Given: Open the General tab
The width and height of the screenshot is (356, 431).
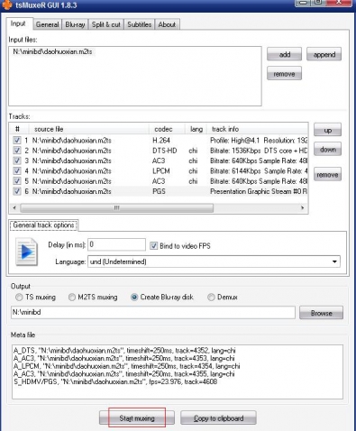Looking at the screenshot, I should pyautogui.click(x=47, y=24).
